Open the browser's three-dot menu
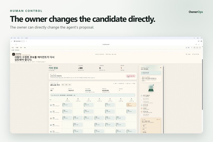 [201, 44]
